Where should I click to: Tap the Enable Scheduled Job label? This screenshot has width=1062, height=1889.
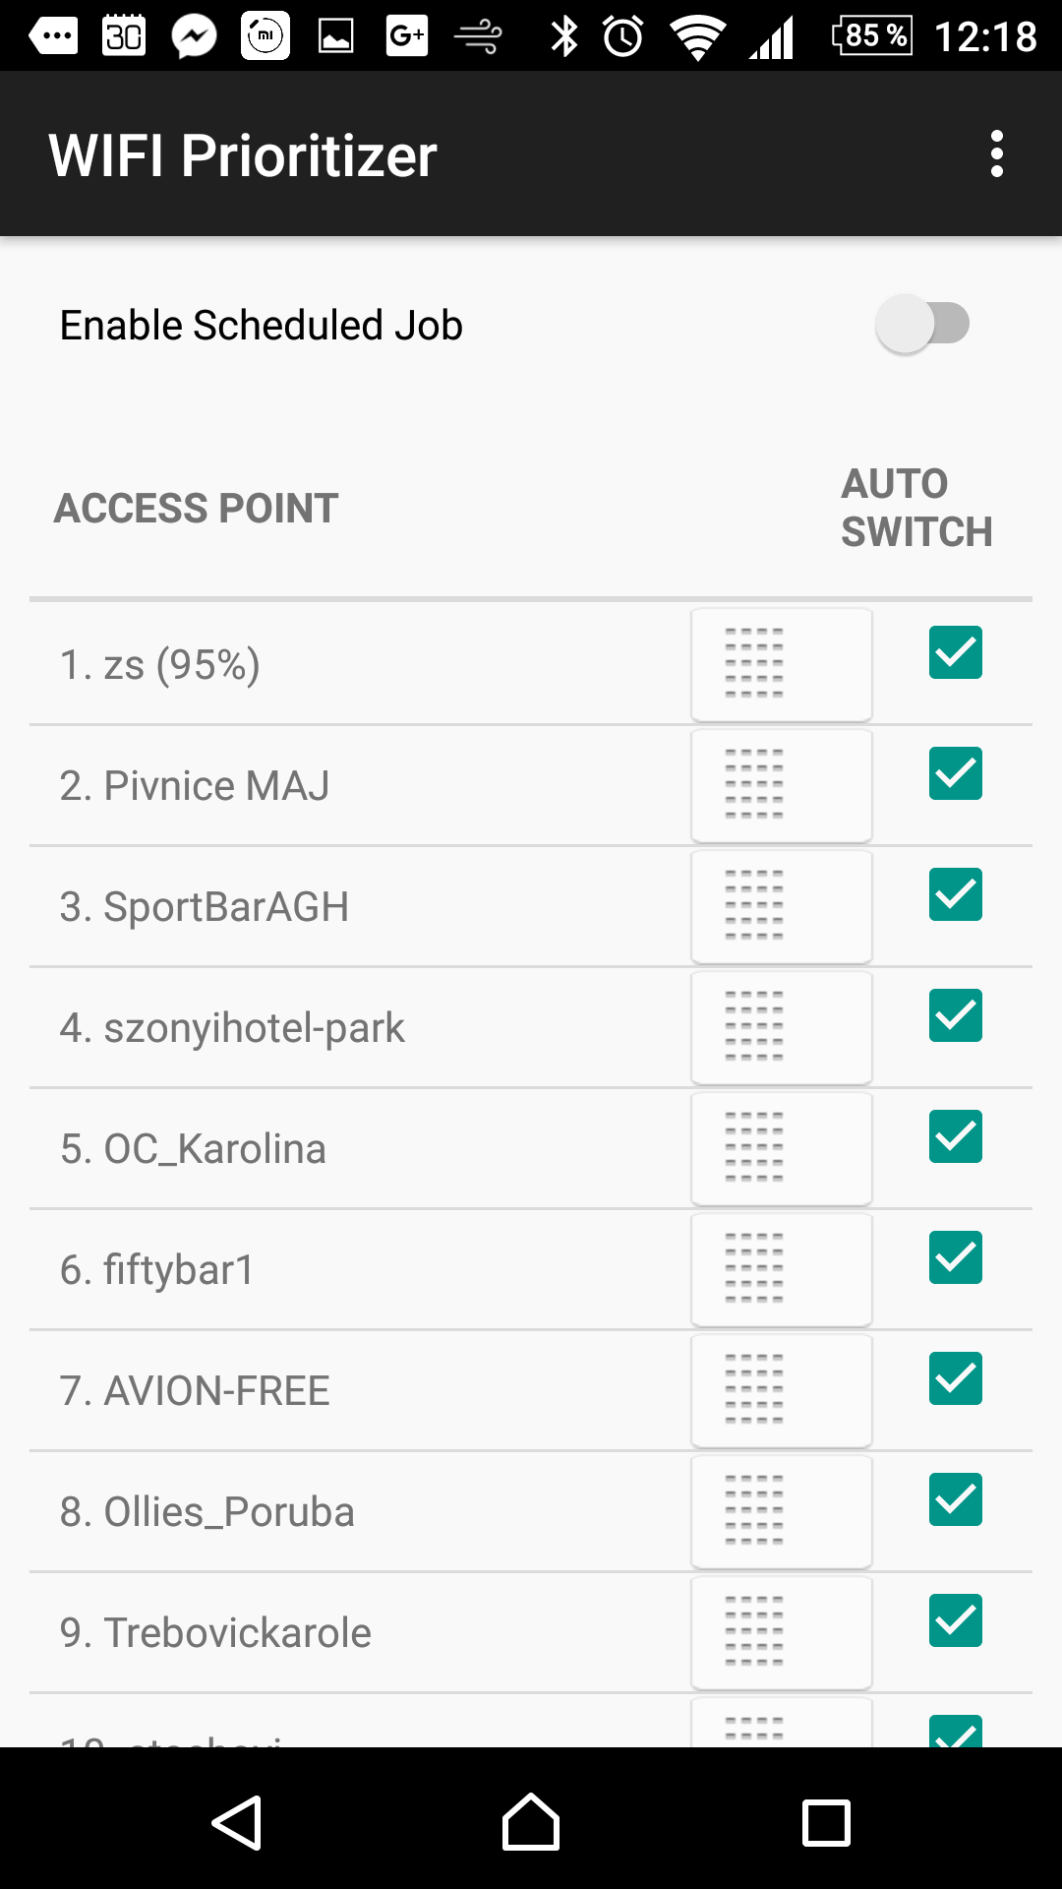(x=261, y=326)
